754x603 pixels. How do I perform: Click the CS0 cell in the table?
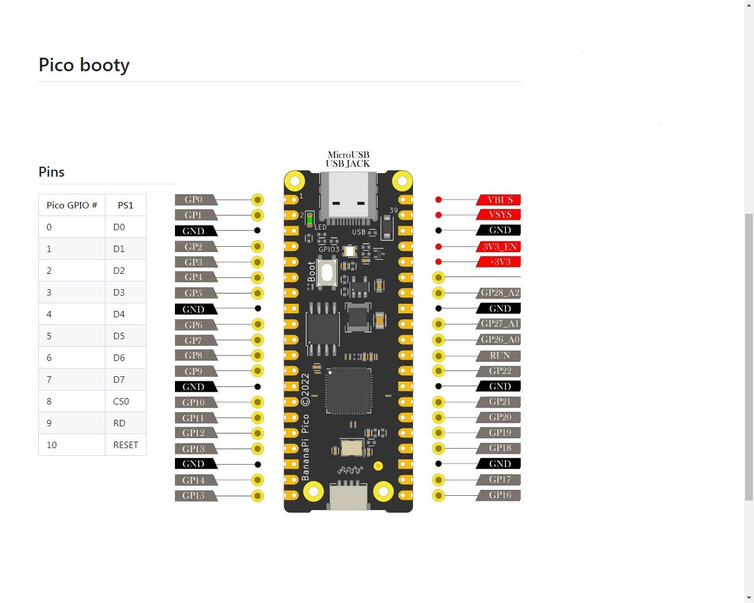[121, 401]
